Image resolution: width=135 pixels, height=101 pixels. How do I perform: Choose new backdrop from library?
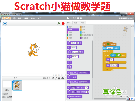[4, 97]
